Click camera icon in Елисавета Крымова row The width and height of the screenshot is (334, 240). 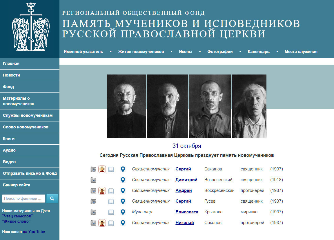pyautogui.click(x=93, y=212)
